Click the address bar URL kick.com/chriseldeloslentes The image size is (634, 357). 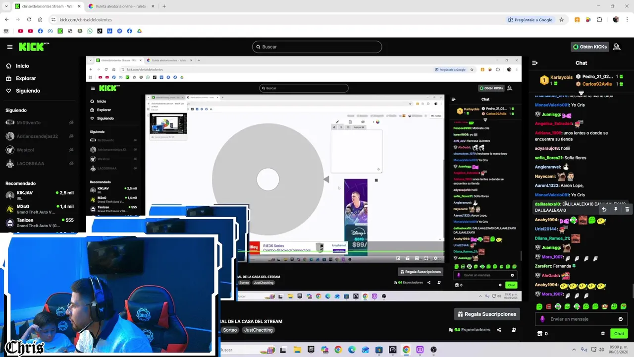[86, 20]
